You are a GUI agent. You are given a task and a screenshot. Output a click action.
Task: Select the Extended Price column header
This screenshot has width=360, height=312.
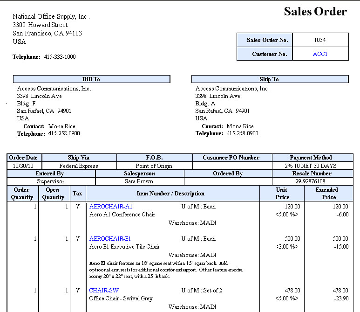pyautogui.click(x=326, y=194)
